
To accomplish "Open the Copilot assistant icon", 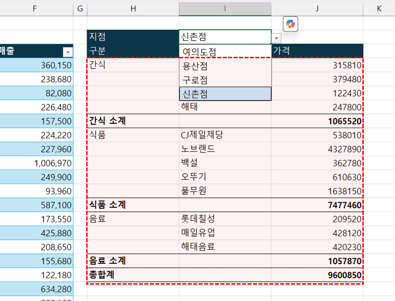I will 290,23.
